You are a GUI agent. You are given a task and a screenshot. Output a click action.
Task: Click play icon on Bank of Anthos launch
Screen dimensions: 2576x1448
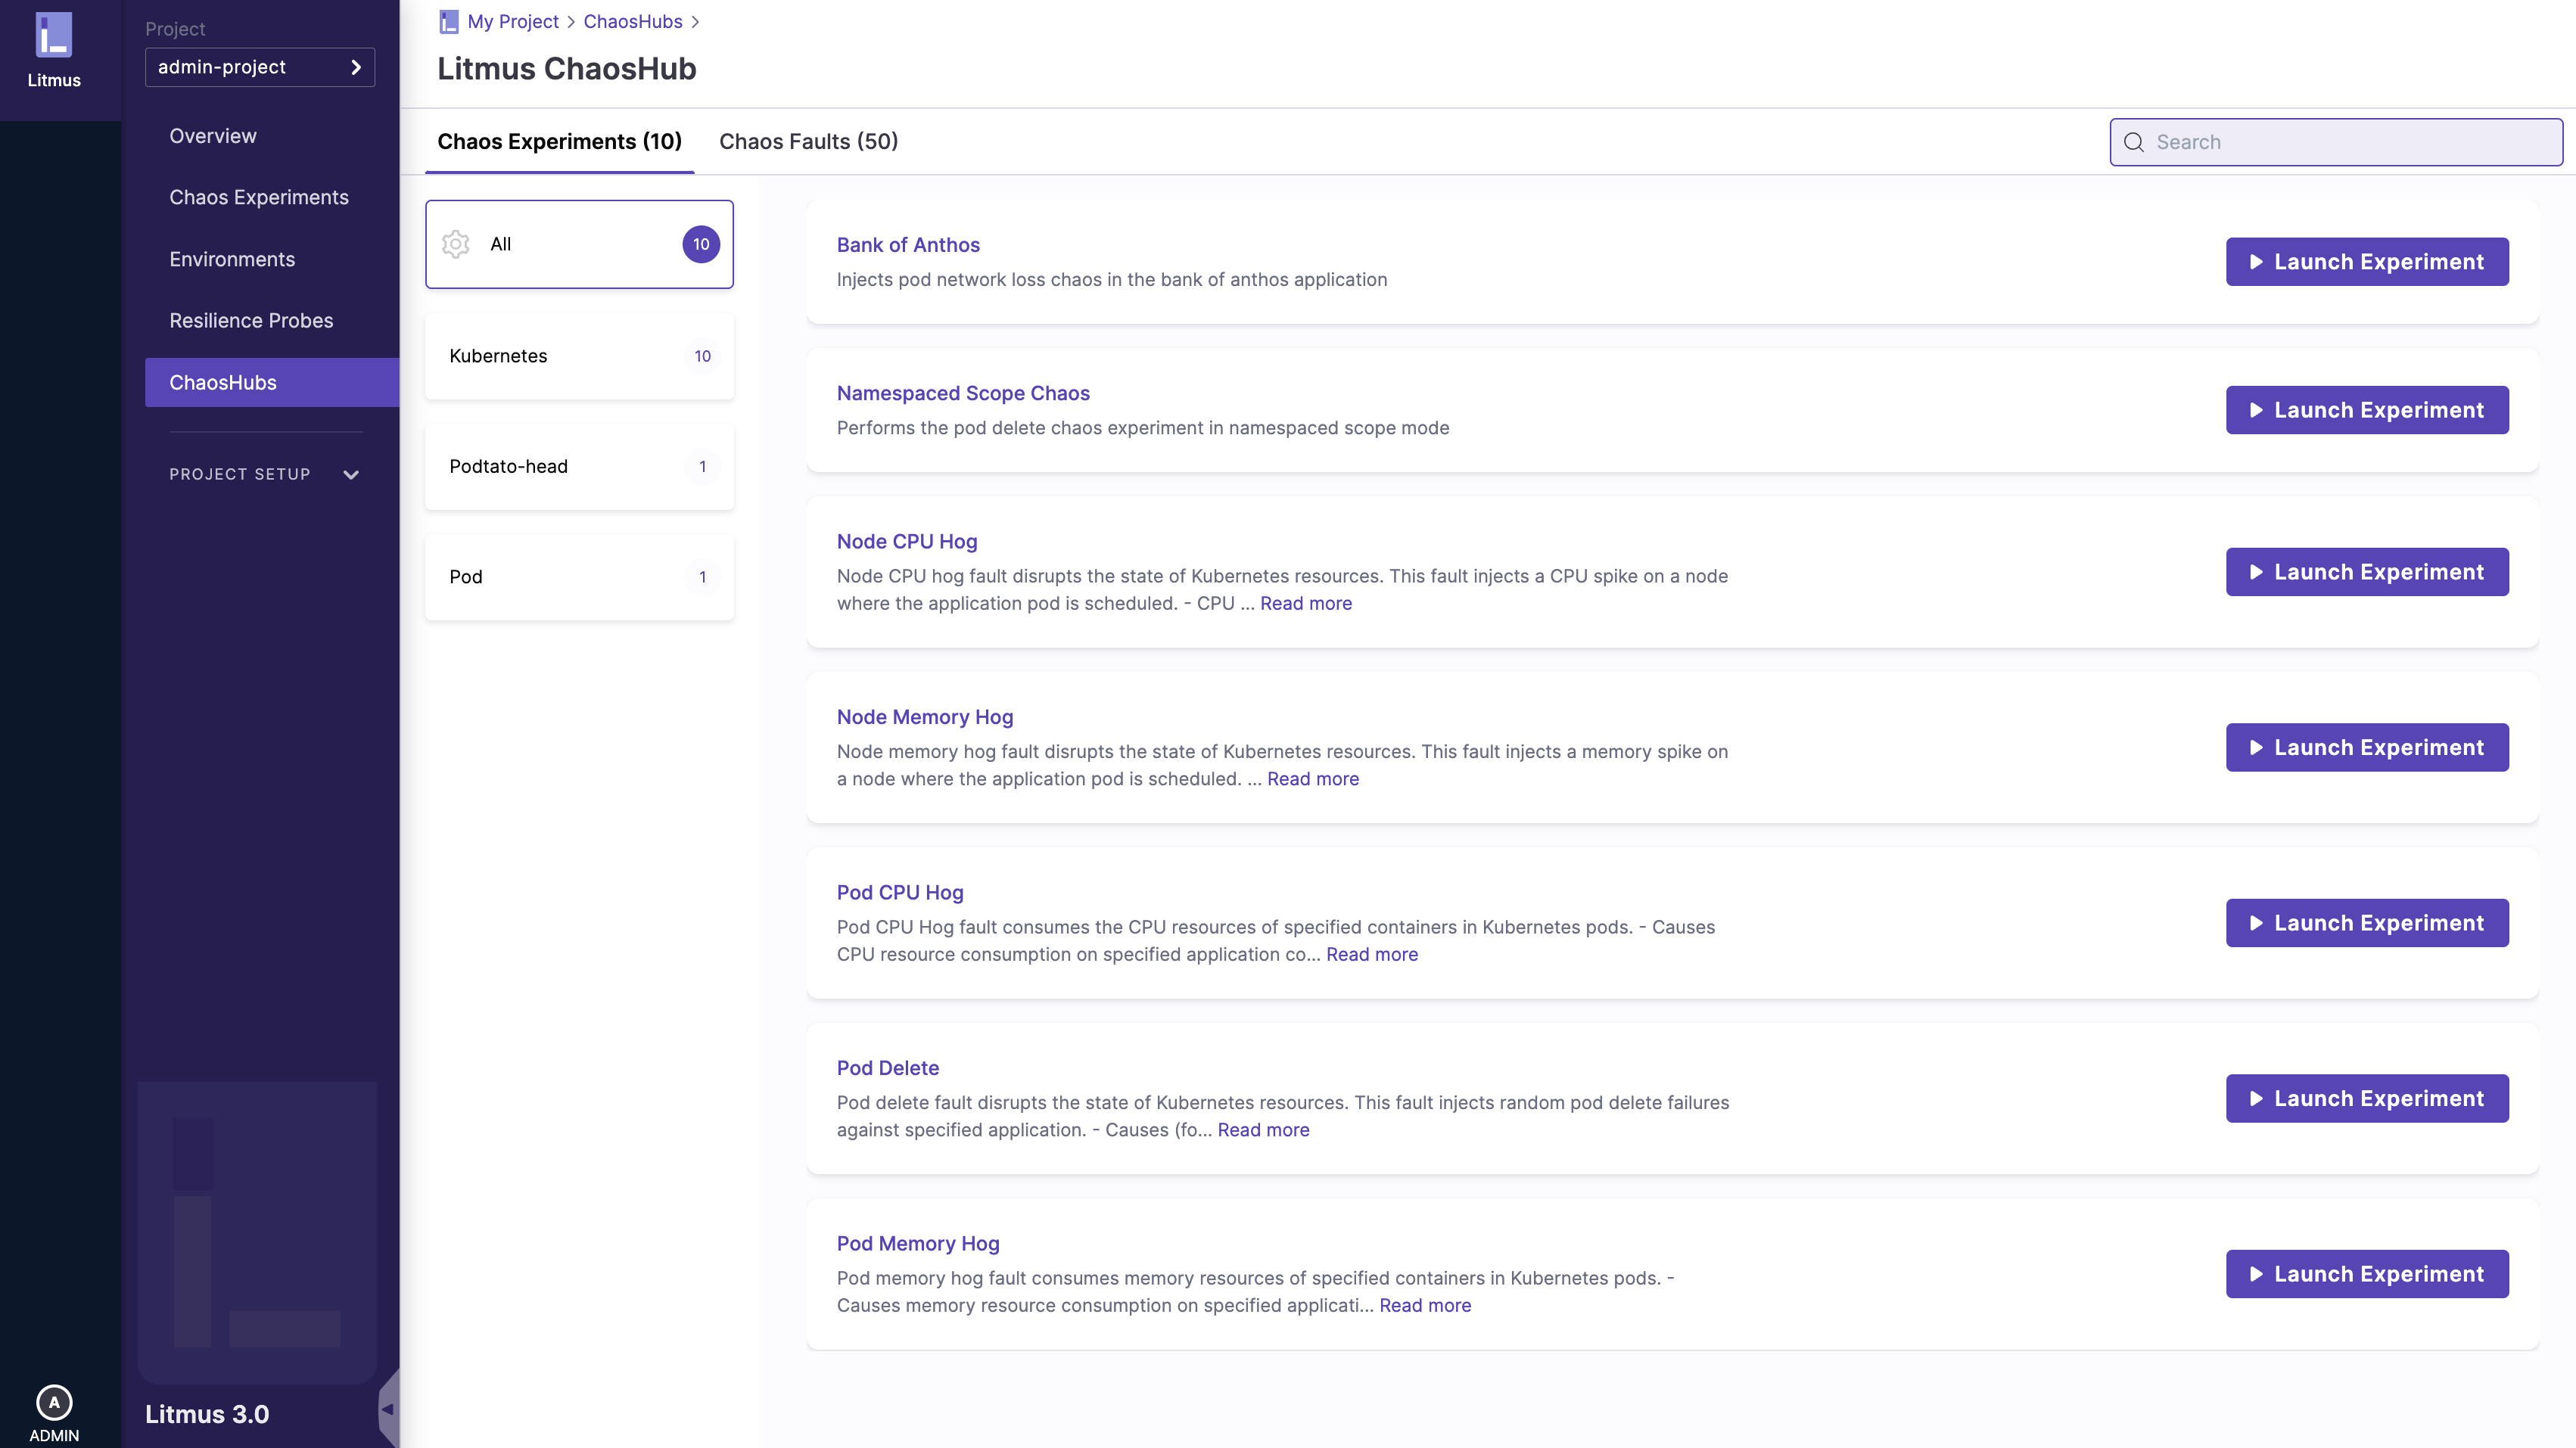2256,262
